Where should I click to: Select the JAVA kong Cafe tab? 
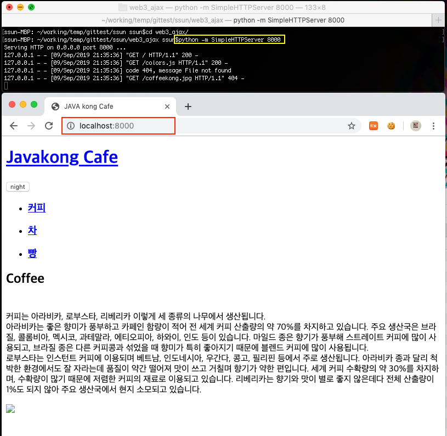point(110,107)
